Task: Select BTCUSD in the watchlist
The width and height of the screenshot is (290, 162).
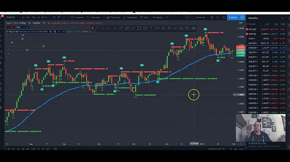Action: [266, 29]
